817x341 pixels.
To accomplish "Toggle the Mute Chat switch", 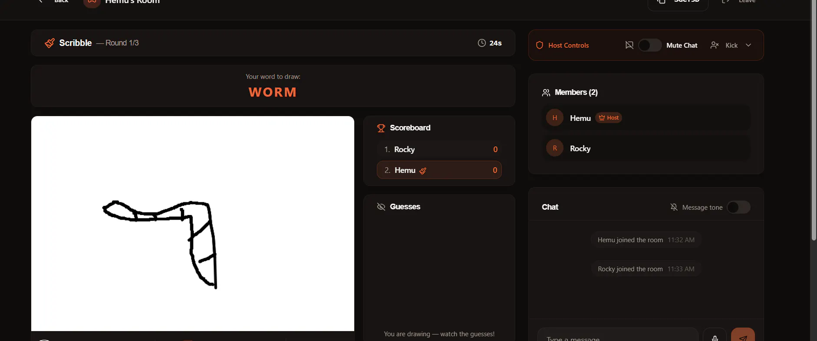I will [650, 45].
